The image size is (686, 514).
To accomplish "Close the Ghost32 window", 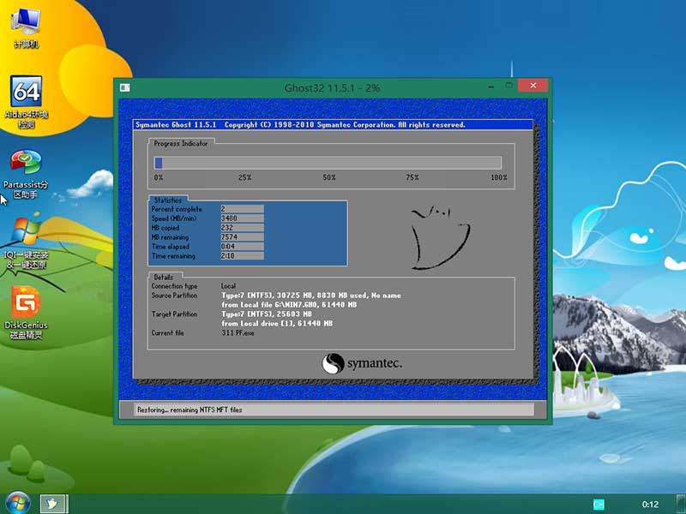I will click(533, 85).
